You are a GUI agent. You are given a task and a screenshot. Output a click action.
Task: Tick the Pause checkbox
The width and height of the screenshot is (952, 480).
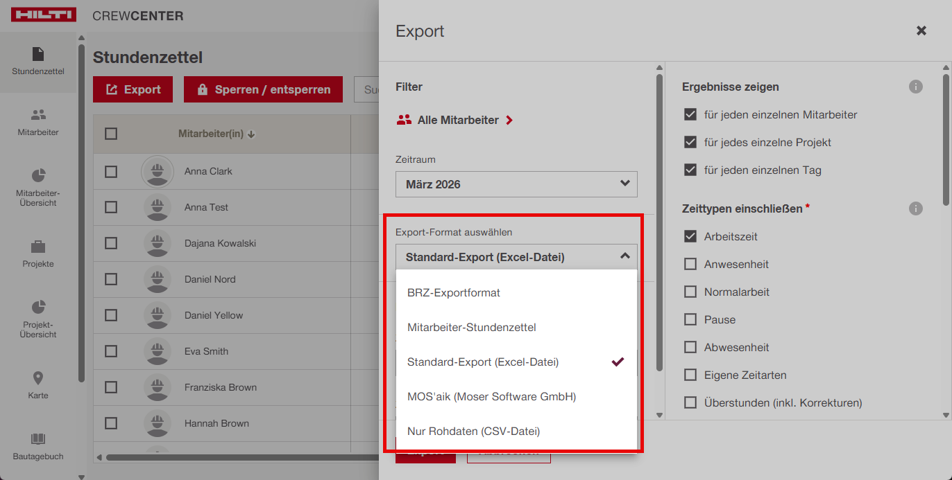(x=690, y=319)
